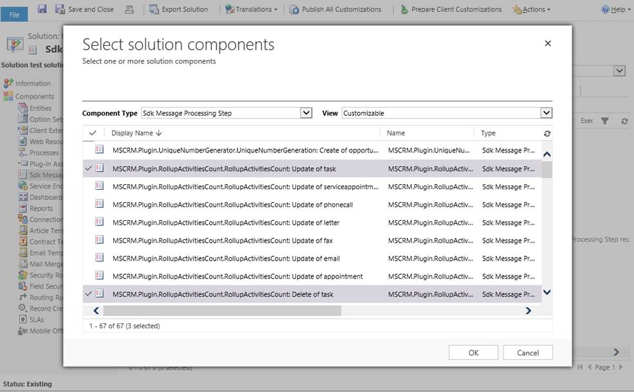Open the File menu

pos(14,15)
